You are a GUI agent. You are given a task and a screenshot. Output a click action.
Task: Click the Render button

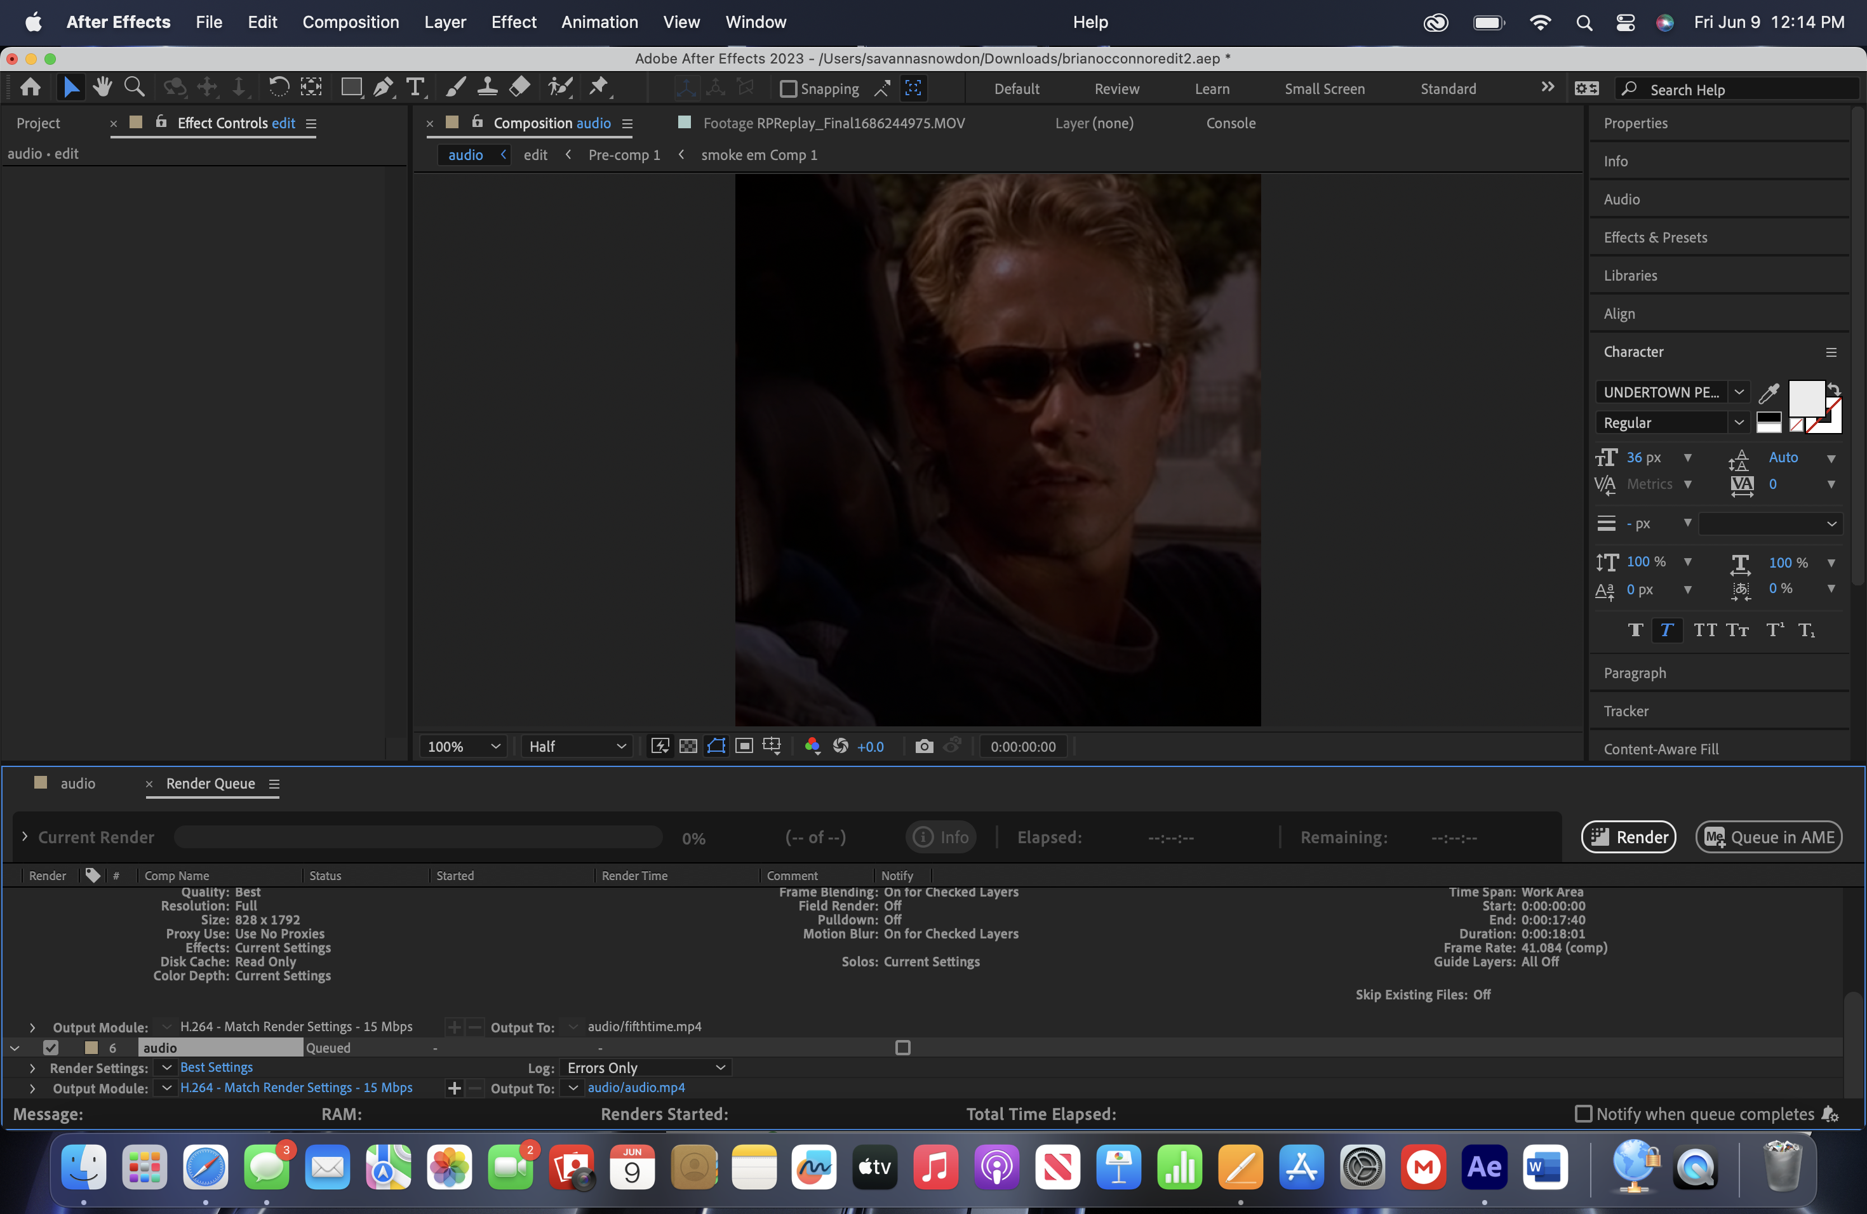[x=1628, y=836]
